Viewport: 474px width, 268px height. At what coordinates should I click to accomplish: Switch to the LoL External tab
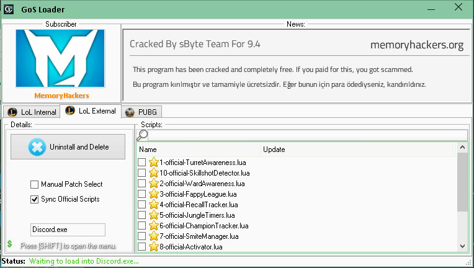pyautogui.click(x=91, y=111)
